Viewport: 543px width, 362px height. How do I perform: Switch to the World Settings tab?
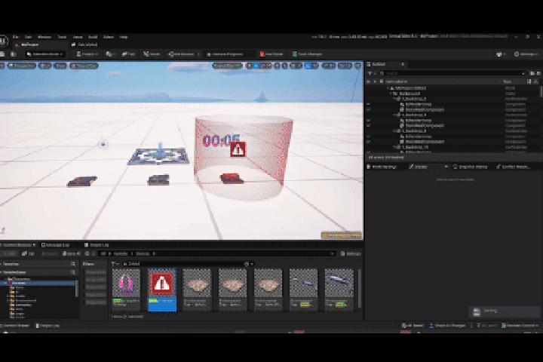[x=382, y=167]
